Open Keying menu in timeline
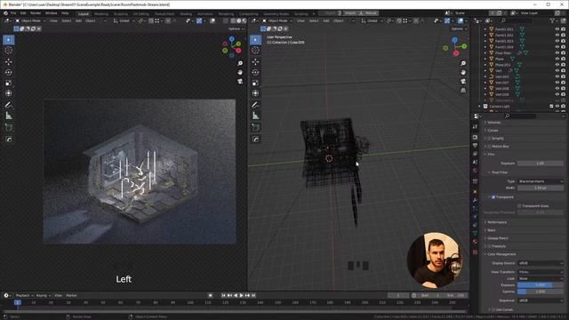Viewport: 569px width, 320px height. coord(44,295)
